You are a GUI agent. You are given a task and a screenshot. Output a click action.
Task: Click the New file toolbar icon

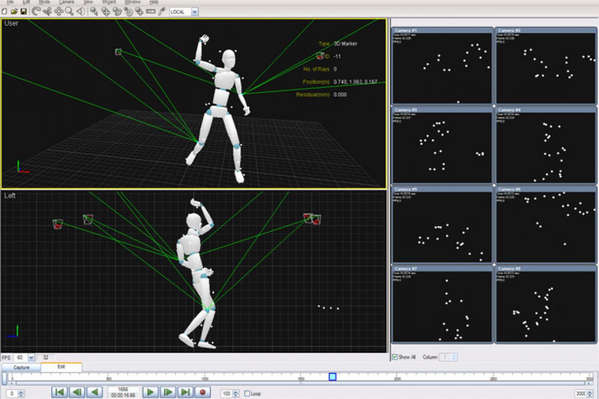(4, 12)
